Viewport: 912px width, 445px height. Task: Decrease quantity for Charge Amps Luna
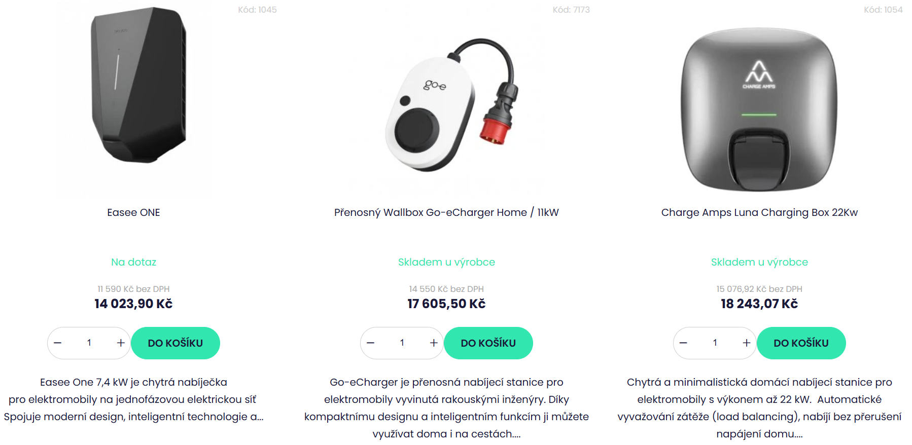pyautogui.click(x=684, y=343)
